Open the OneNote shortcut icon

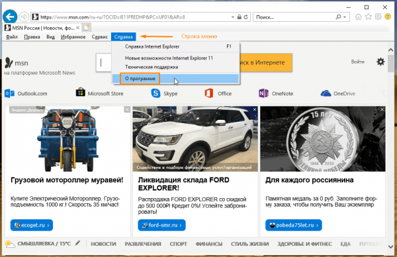[x=263, y=93]
